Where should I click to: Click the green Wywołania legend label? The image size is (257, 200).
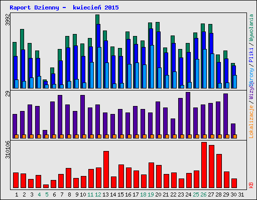(251, 27)
